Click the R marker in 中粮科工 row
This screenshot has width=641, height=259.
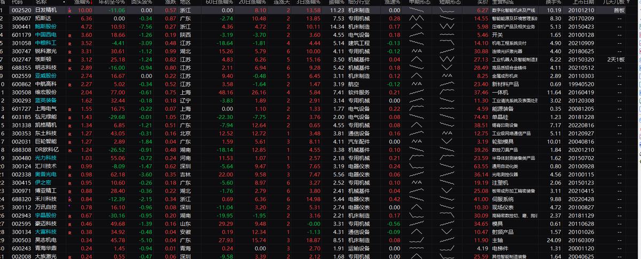click(69, 43)
